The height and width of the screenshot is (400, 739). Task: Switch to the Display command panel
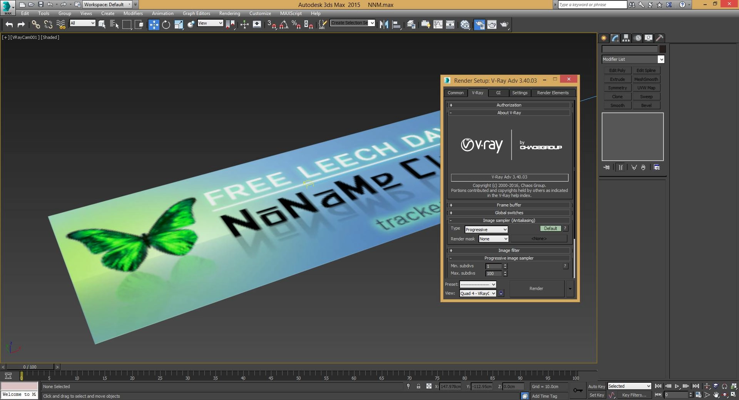(x=649, y=38)
